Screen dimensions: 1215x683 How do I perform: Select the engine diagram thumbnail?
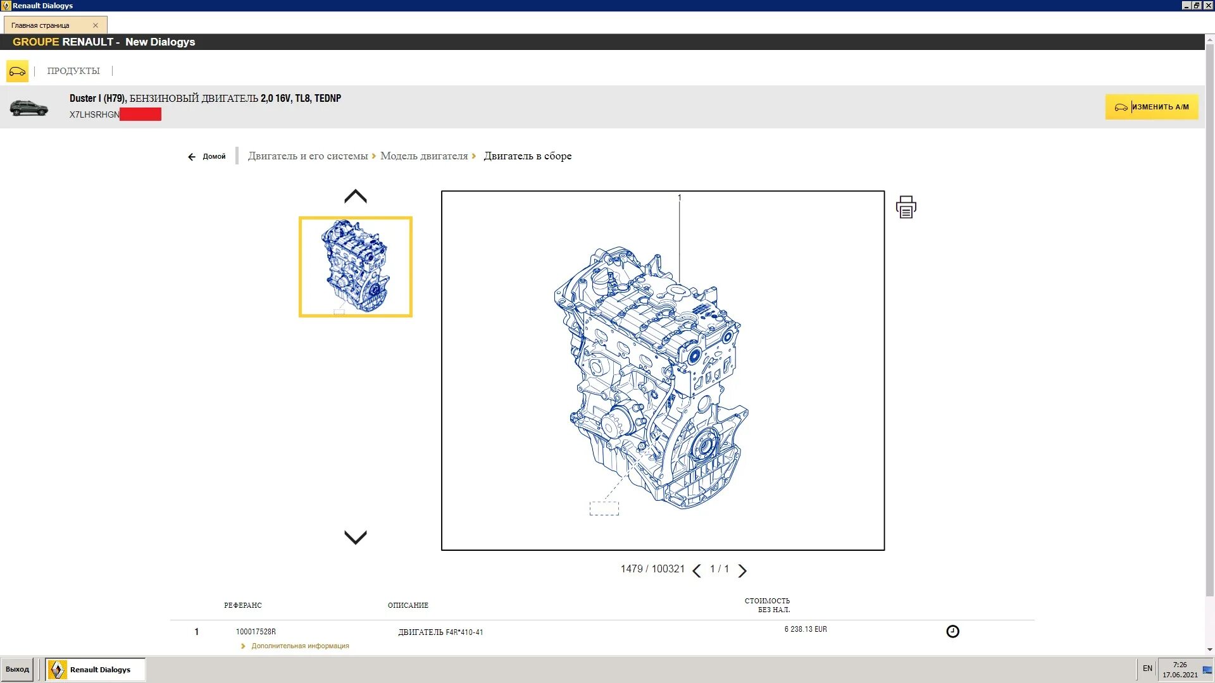coord(356,267)
